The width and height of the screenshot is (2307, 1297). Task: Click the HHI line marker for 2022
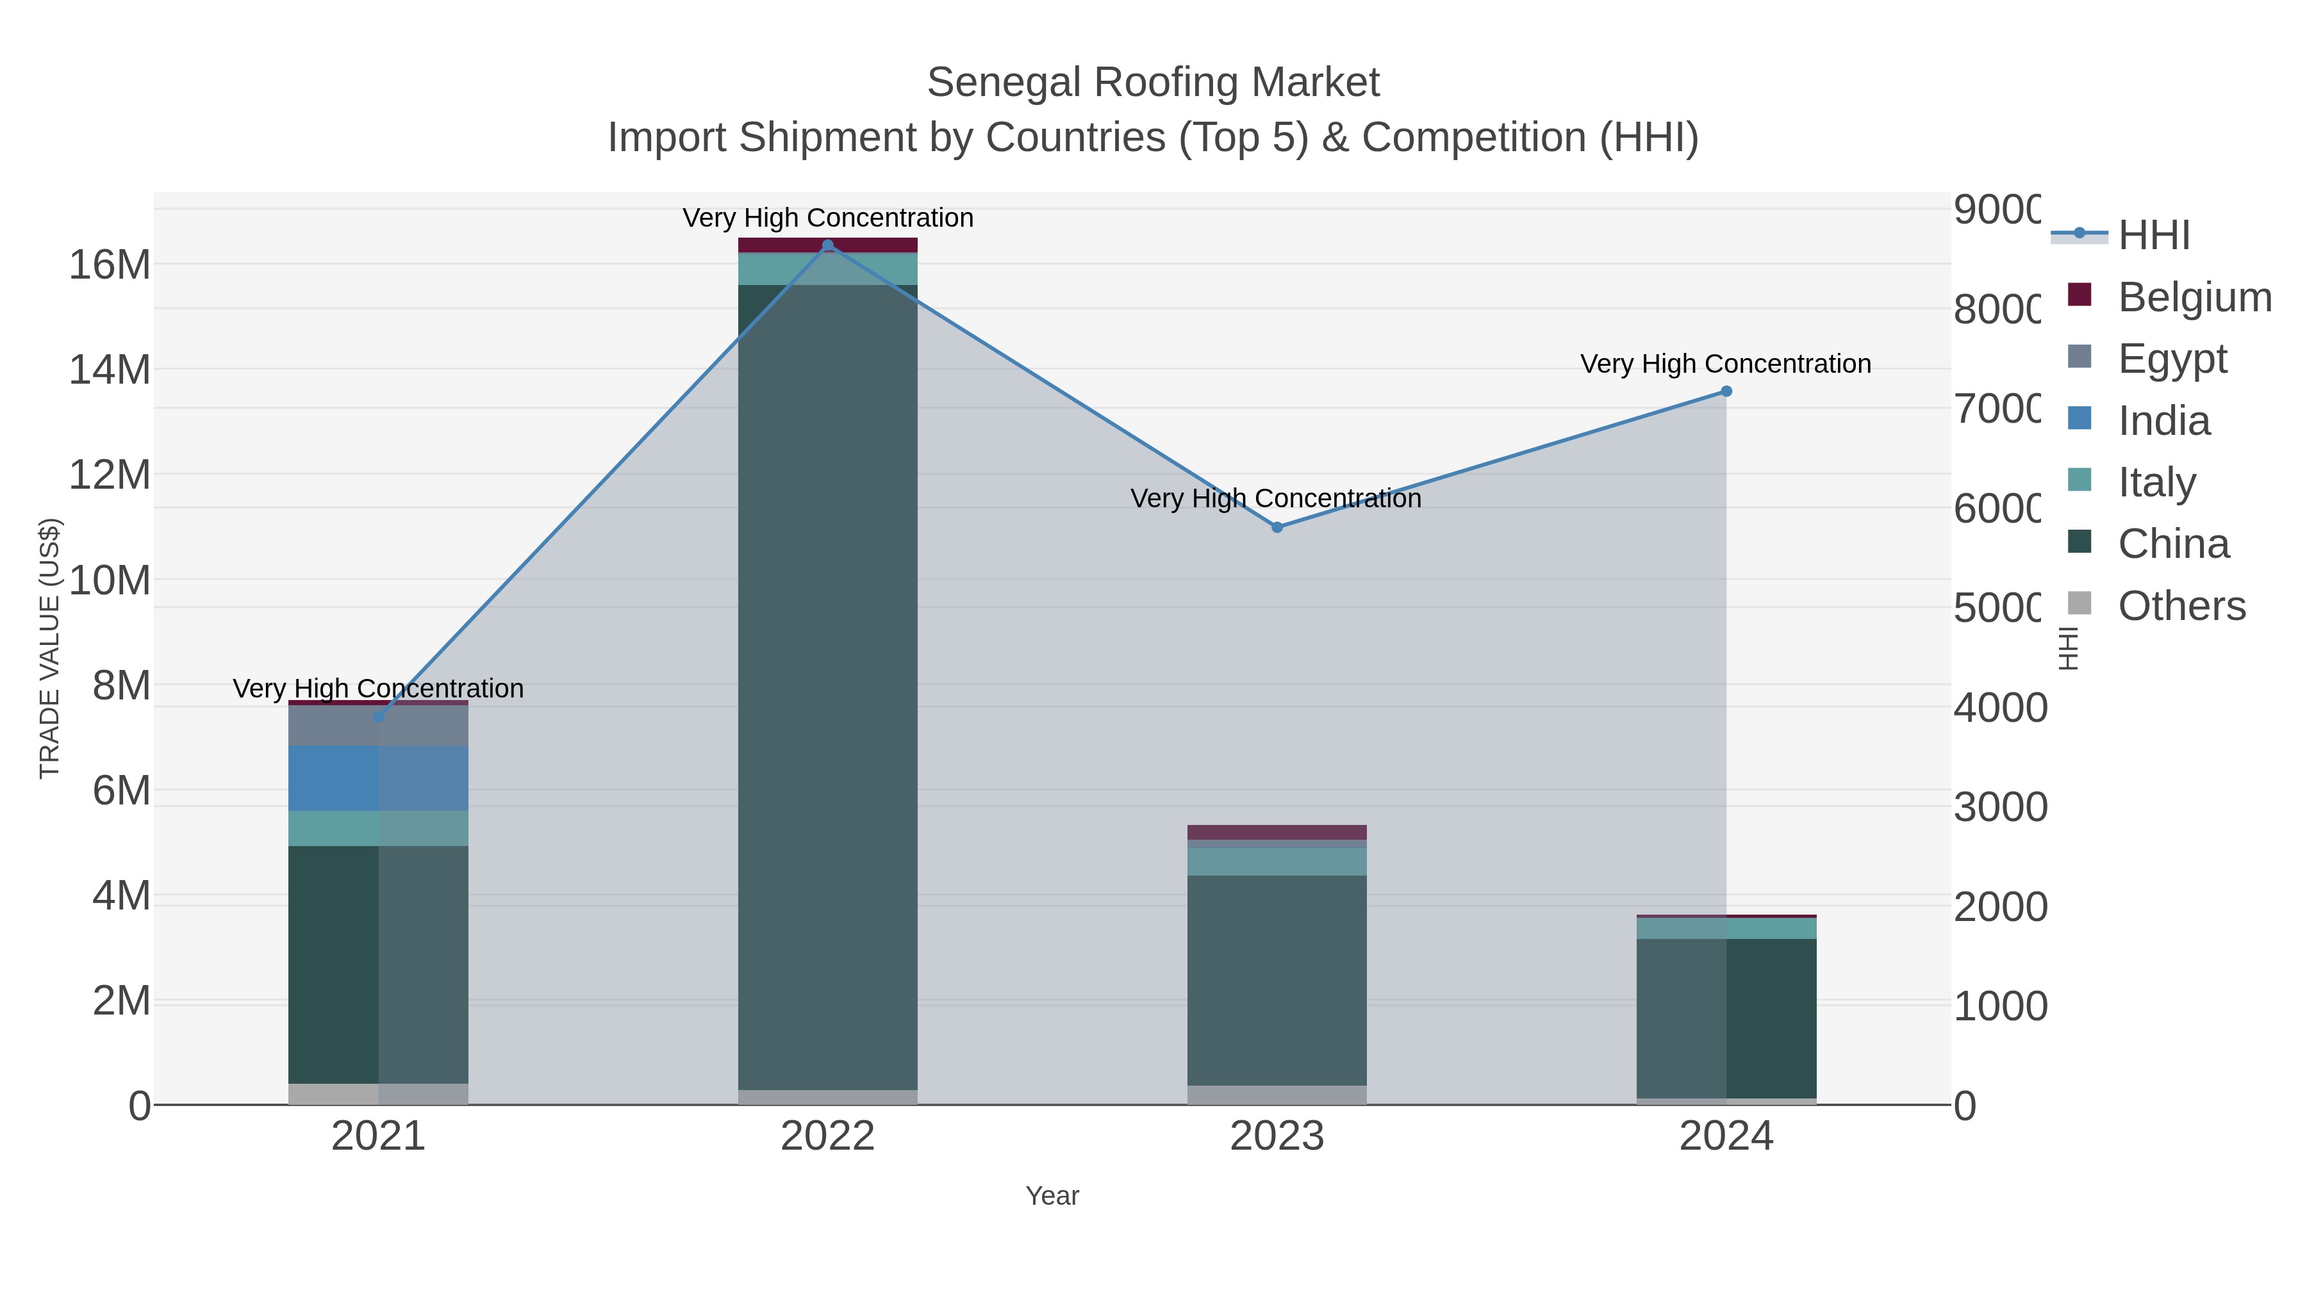827,245
